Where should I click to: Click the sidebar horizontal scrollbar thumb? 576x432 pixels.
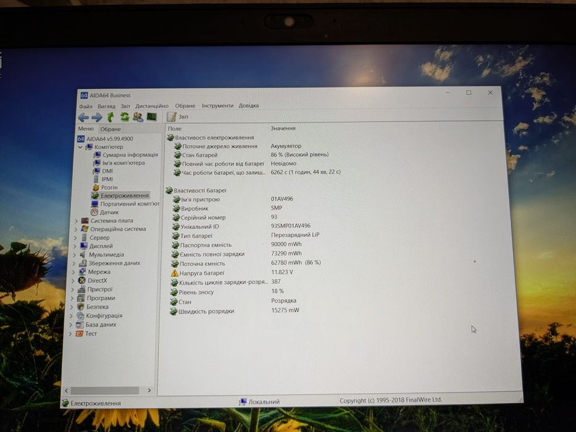coord(105,391)
